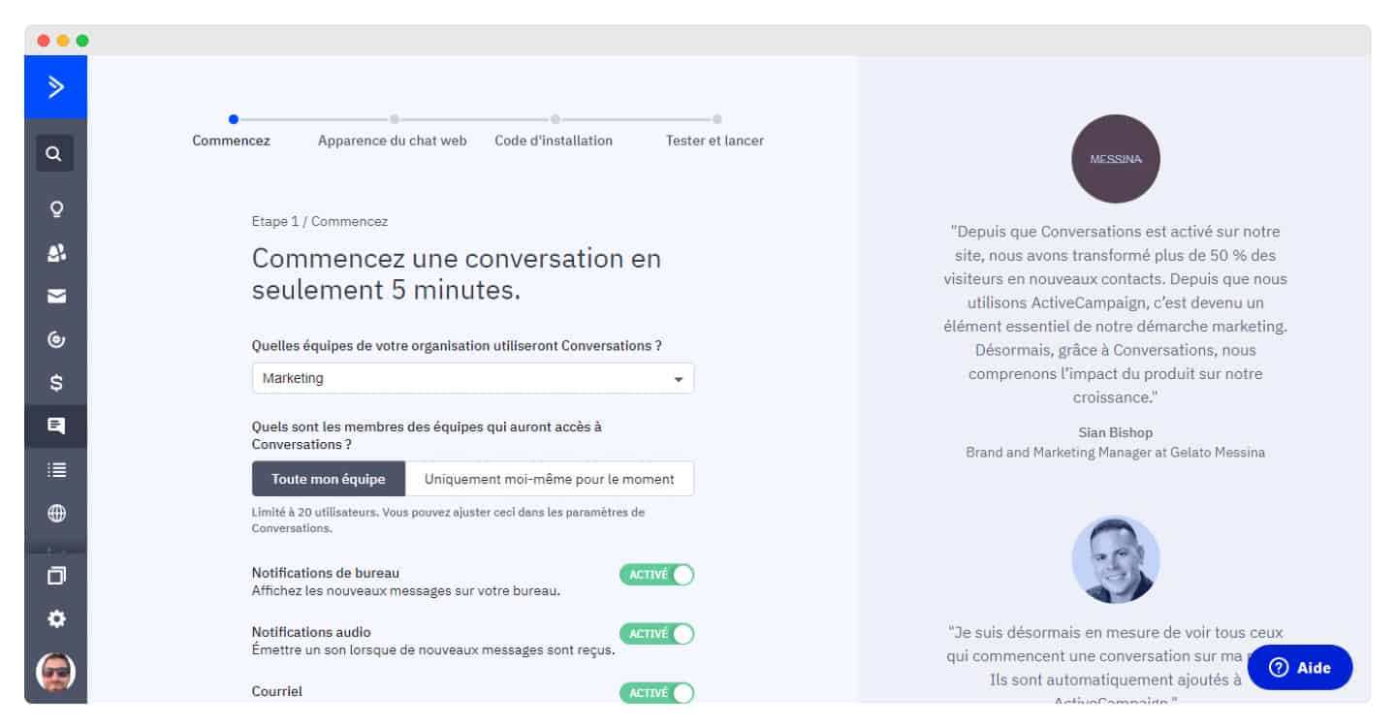Open the Contacts people icon
The image size is (1396, 728).
[56, 253]
